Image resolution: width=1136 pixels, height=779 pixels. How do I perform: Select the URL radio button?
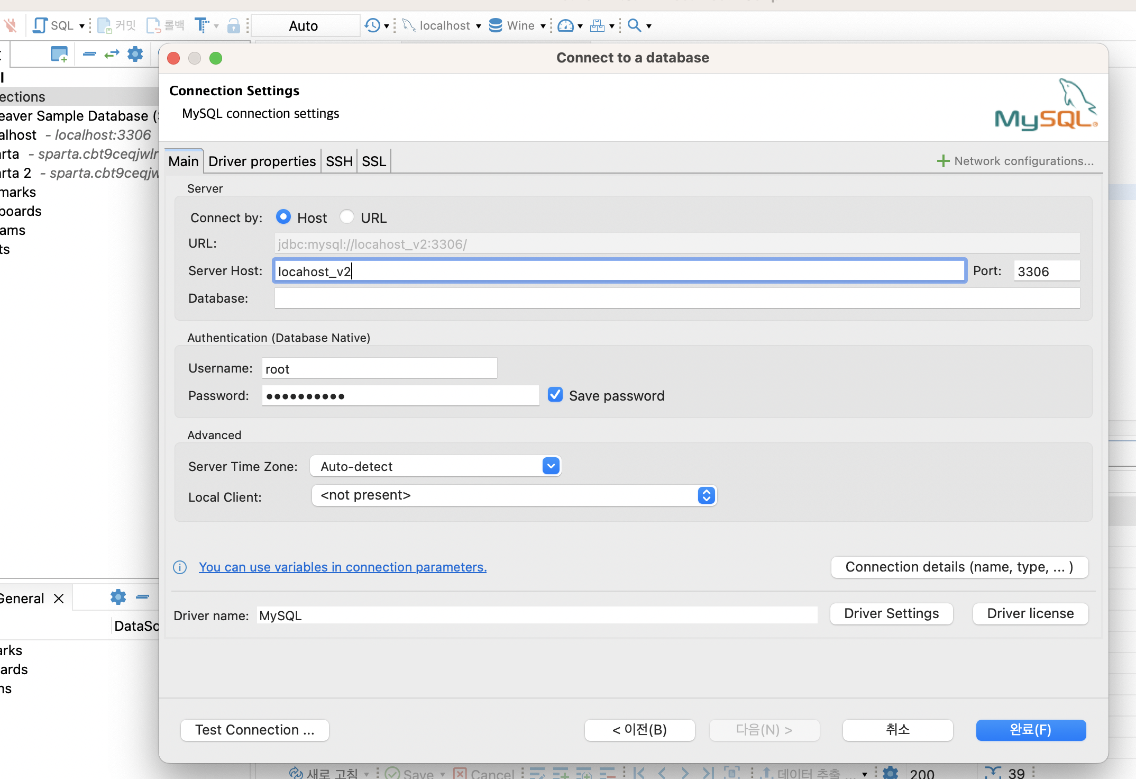(347, 217)
